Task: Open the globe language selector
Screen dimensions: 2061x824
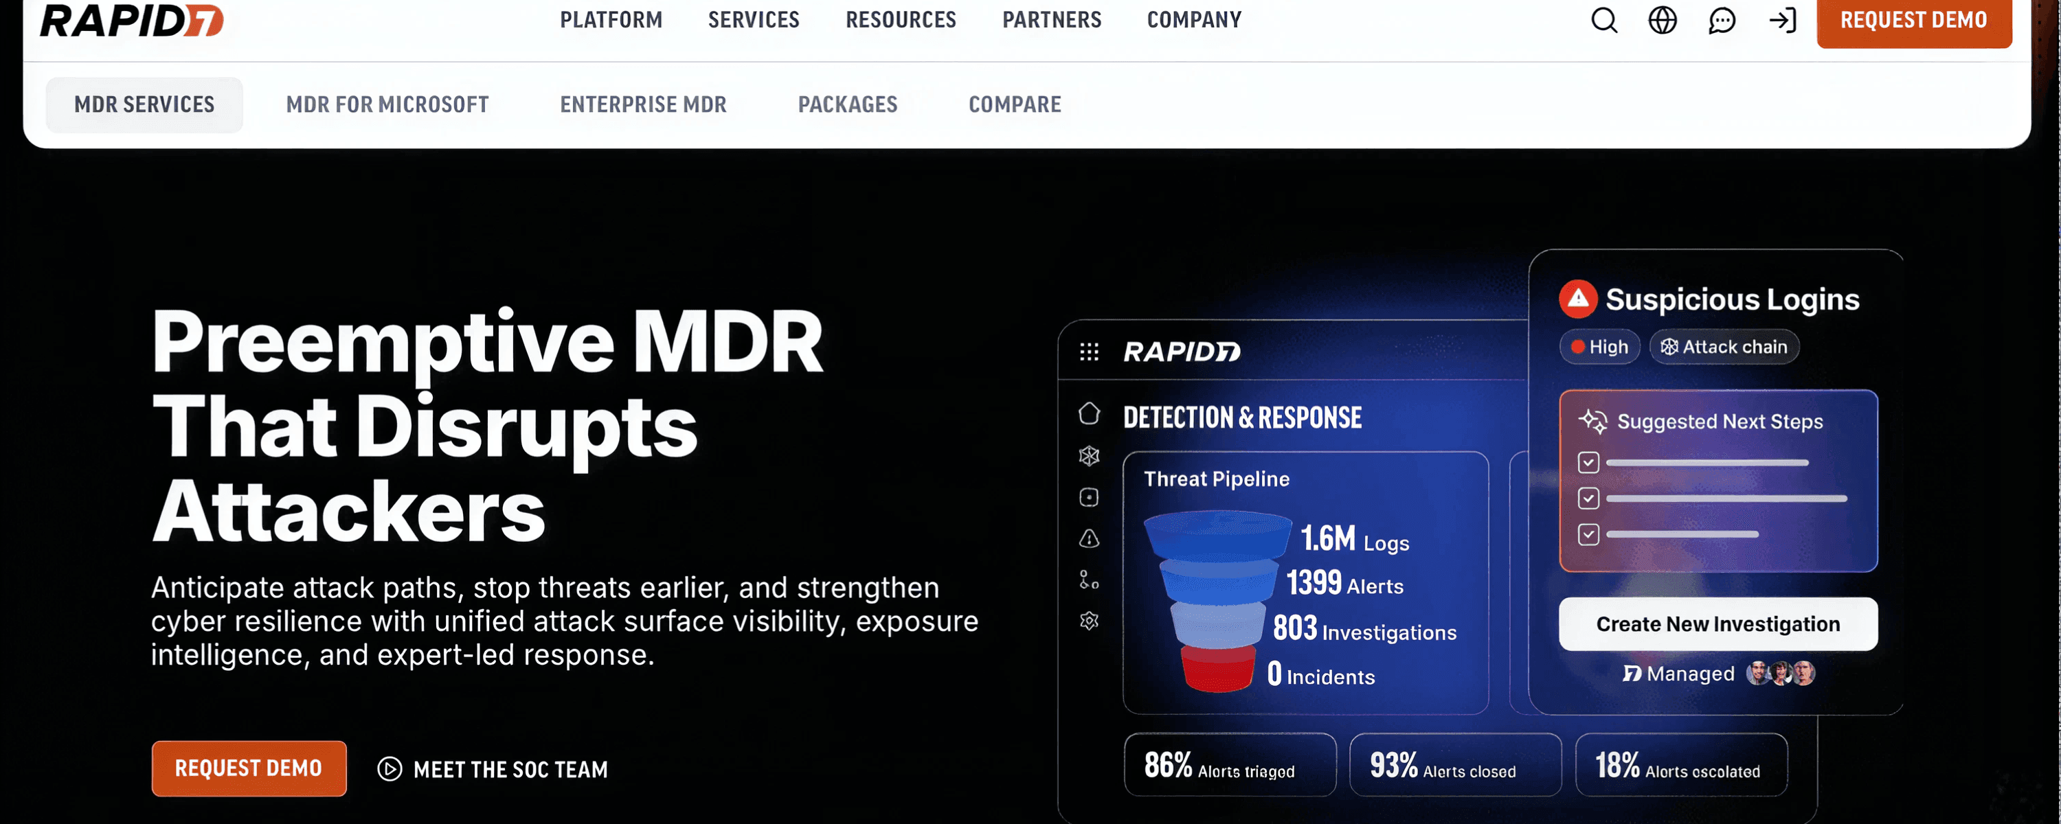Action: [x=1663, y=20]
